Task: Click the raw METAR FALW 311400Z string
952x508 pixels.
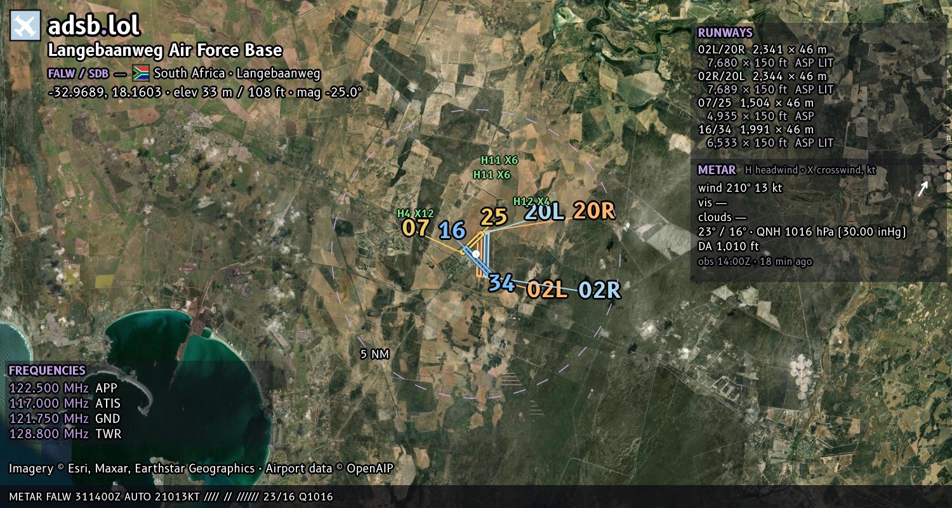Action: tap(171, 497)
